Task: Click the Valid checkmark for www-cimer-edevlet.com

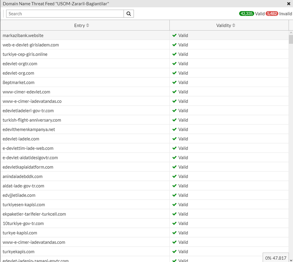Action: 174,92
